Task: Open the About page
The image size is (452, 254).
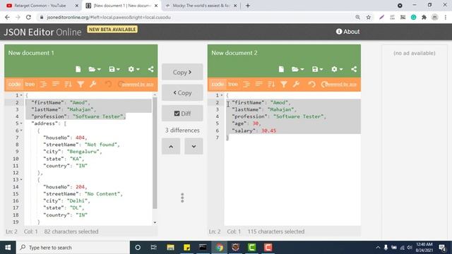Action: [347, 32]
